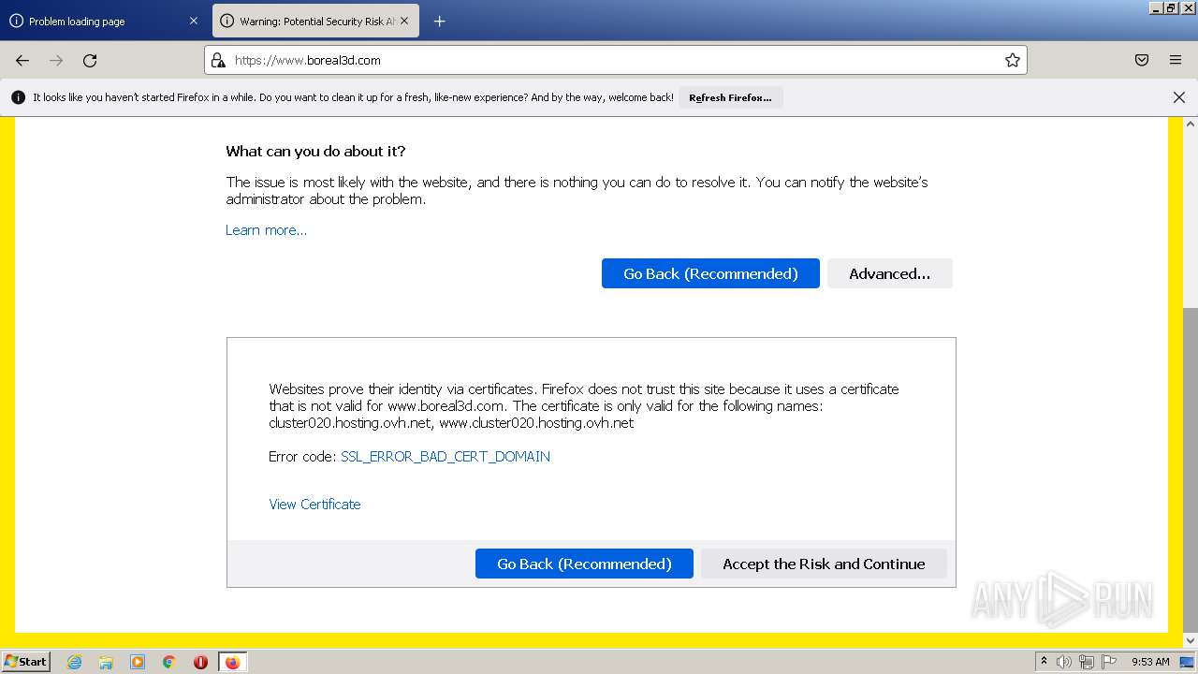Launch Chrome from the taskbar
The image size is (1198, 674).
[168, 662]
